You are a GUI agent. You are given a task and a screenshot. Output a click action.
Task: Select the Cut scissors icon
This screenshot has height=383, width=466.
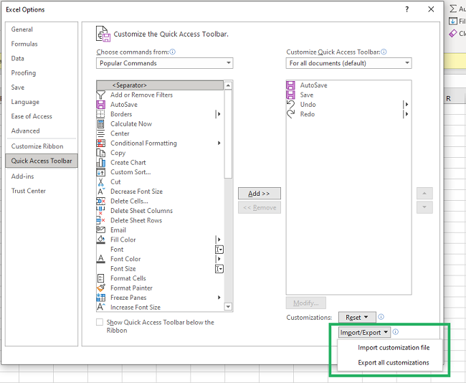click(101, 182)
